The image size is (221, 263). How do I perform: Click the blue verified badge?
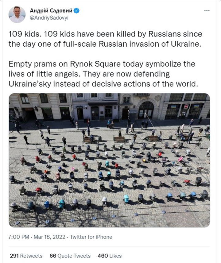point(77,11)
